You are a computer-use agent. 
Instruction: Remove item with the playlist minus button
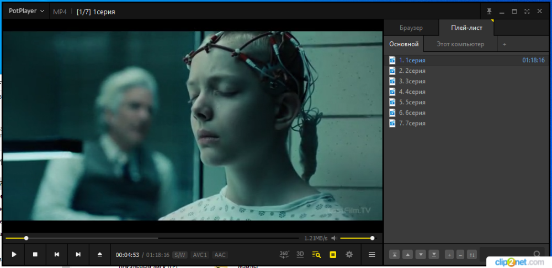tap(460, 254)
